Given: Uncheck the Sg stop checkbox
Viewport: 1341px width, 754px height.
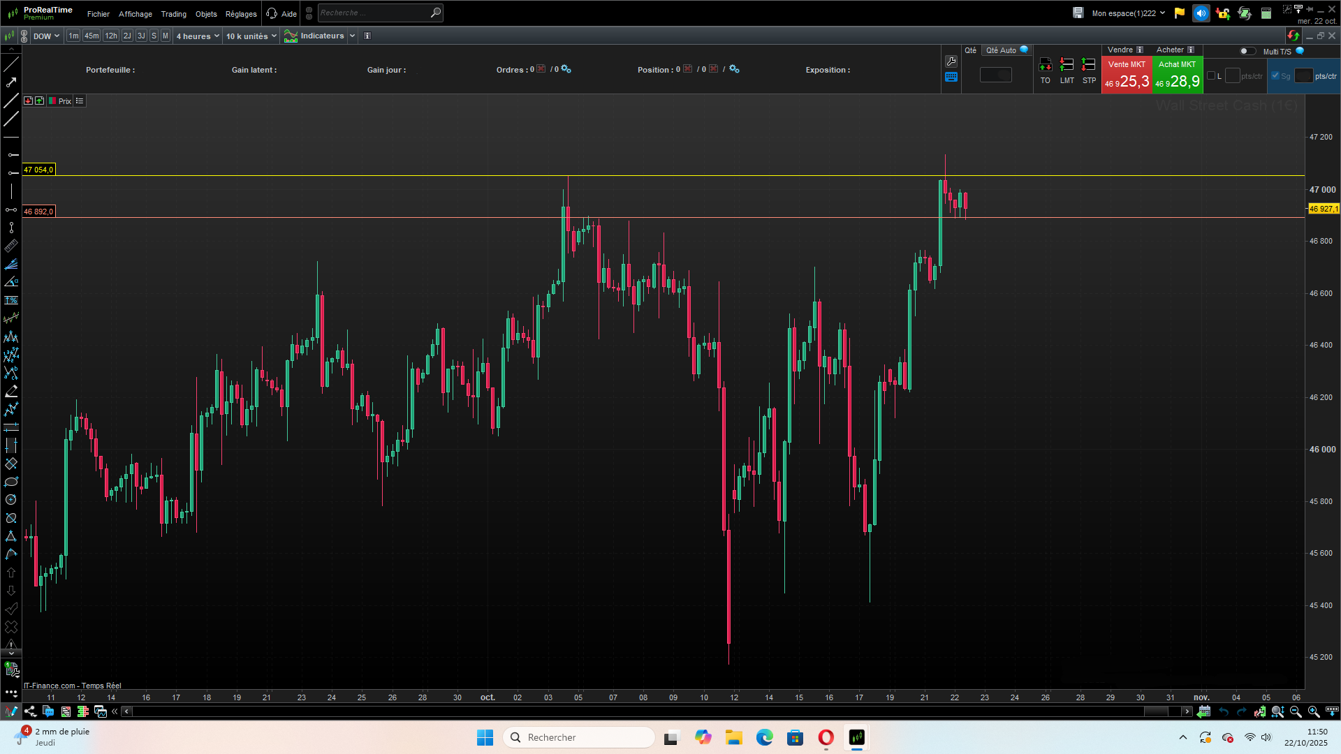Looking at the screenshot, I should coord(1275,75).
